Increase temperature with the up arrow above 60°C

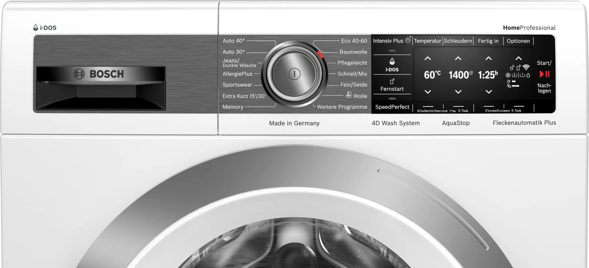(428, 58)
